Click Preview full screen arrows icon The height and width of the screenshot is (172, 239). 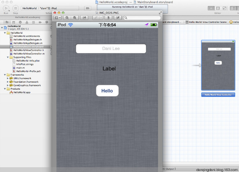click(160, 13)
